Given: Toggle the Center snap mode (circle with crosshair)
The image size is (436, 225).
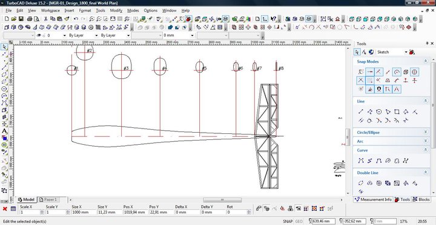Looking at the screenshot, I should (415, 72).
